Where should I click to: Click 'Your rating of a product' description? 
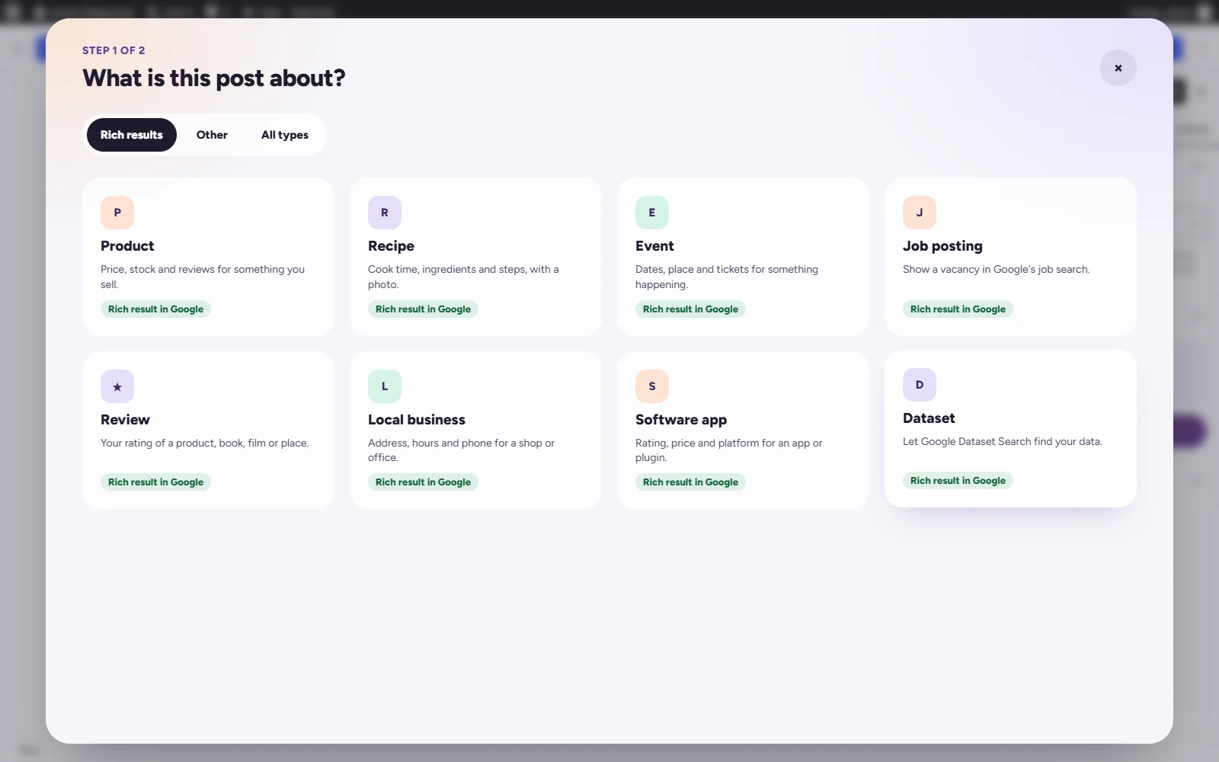point(204,443)
